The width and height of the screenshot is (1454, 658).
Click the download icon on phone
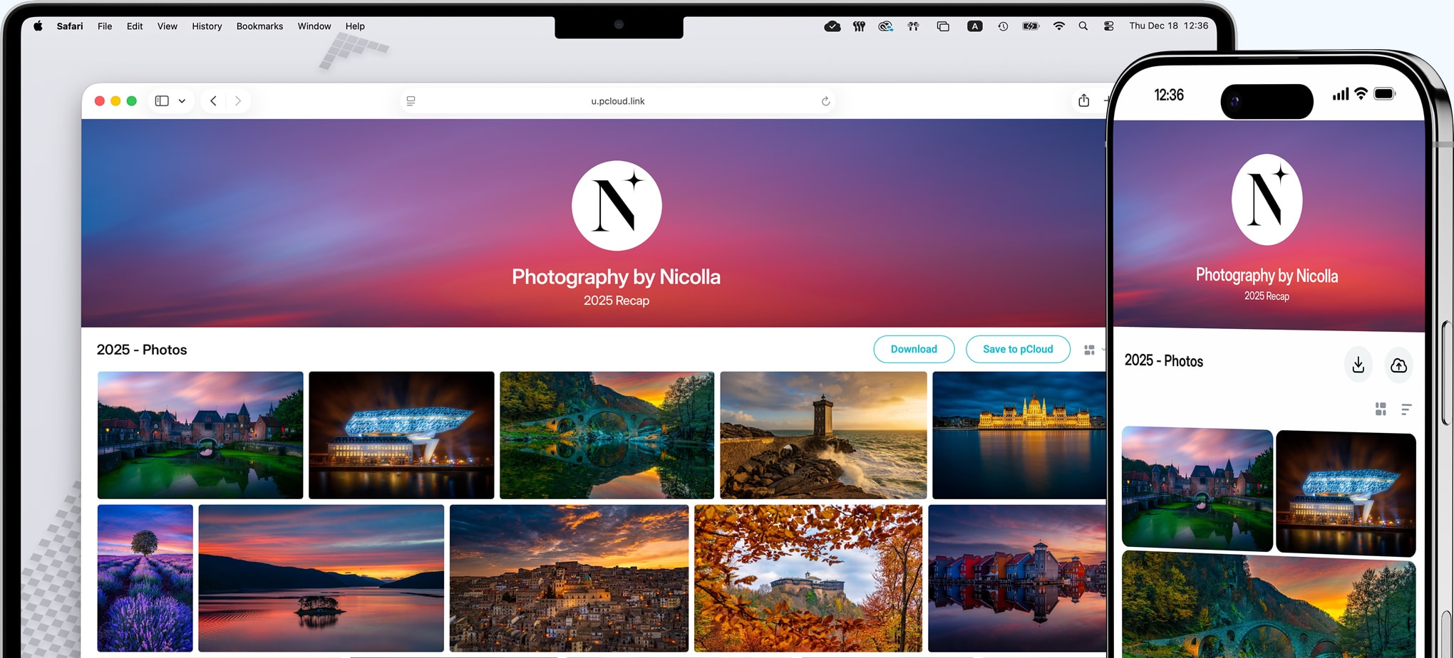coord(1358,365)
